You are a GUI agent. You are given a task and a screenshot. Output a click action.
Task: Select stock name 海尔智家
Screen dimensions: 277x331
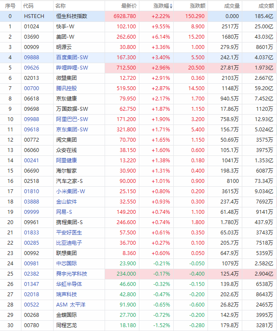click(66, 171)
